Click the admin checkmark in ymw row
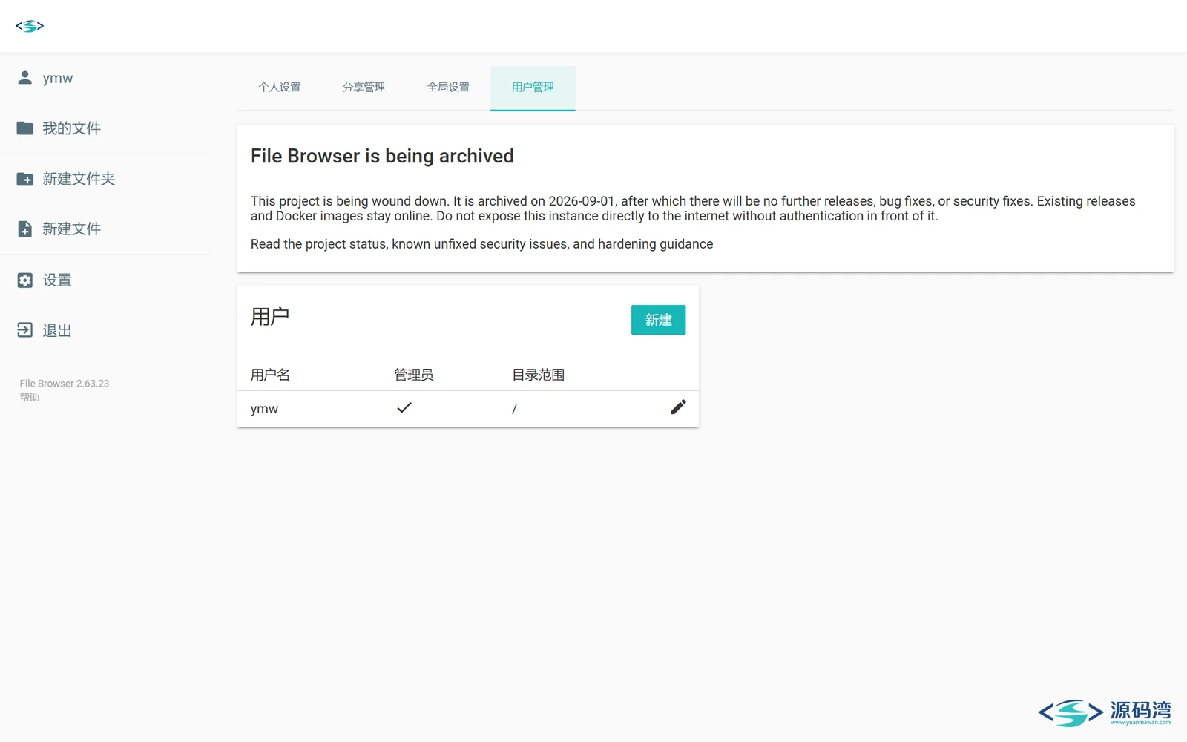The image size is (1187, 742). (404, 407)
